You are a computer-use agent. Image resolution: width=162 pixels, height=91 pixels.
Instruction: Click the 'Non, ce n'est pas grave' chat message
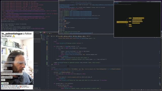[x=12, y=74]
